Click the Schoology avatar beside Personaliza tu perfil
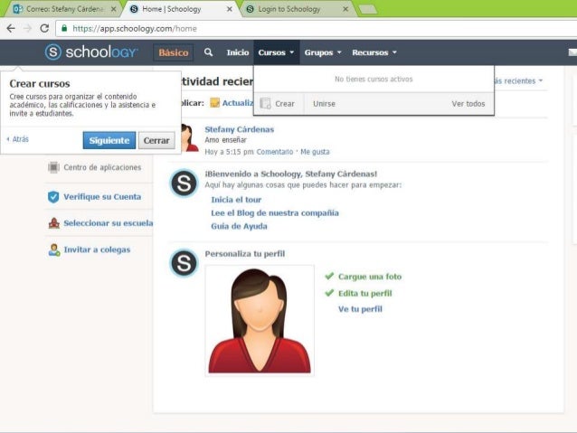Viewport: 577px width, 433px height. 184,263
